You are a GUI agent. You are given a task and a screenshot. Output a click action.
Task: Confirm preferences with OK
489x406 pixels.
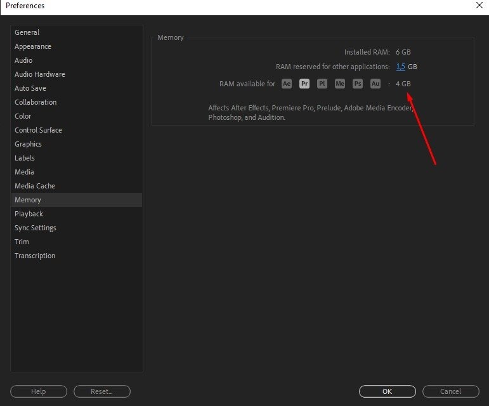tap(388, 391)
